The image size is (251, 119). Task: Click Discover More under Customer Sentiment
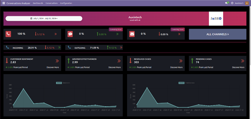click(x=53, y=67)
